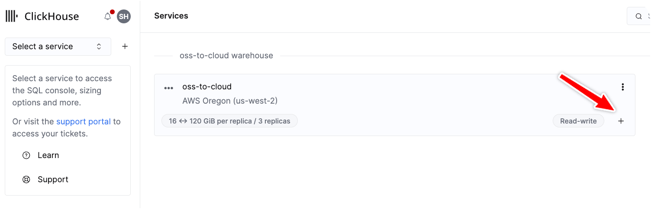The image size is (651, 209).
Task: Click the Services page heading
Action: click(x=171, y=16)
